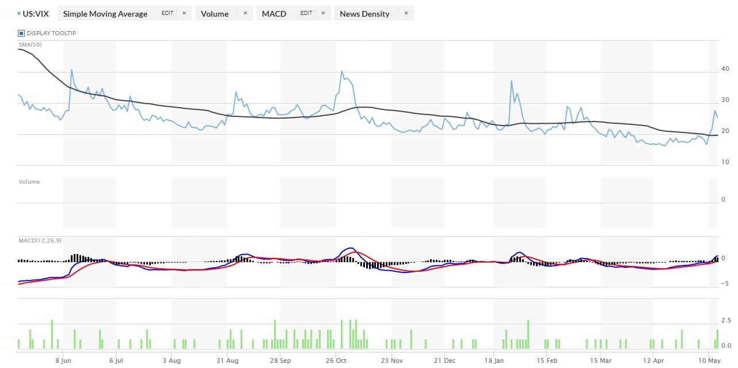The image size is (738, 368).
Task: Click the 26 Oct date label
Action: (x=337, y=360)
